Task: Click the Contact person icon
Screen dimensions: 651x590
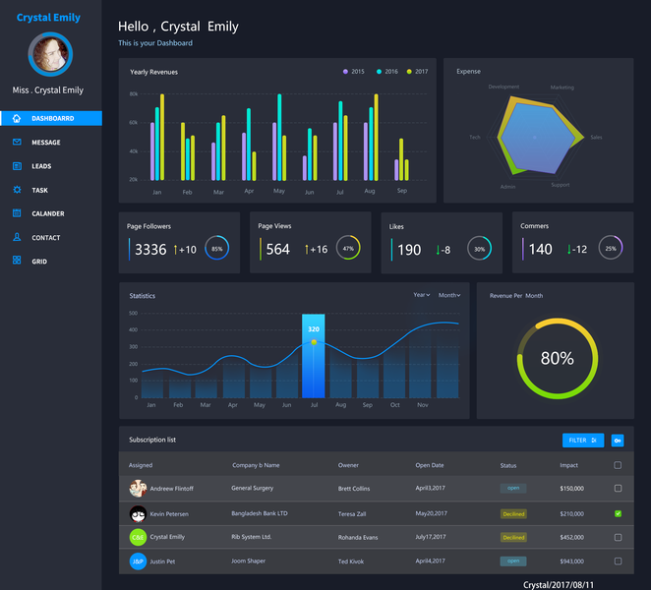Action: coord(17,237)
